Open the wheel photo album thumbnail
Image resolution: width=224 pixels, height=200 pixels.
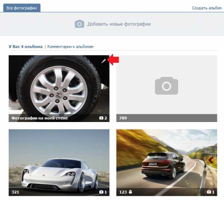[59, 88]
